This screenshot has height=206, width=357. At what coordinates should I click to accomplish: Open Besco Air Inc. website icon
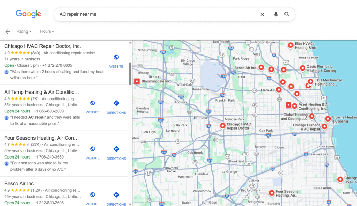point(93,195)
